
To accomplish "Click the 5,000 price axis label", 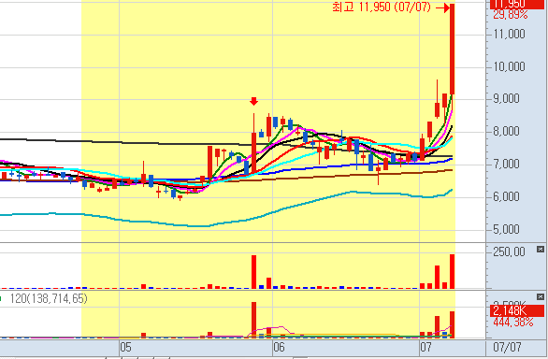I will (506, 229).
